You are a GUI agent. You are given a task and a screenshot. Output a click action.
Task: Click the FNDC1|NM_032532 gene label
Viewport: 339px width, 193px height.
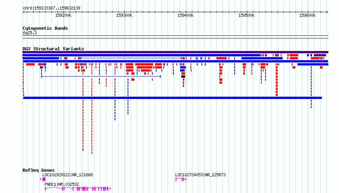pyautogui.click(x=62, y=184)
